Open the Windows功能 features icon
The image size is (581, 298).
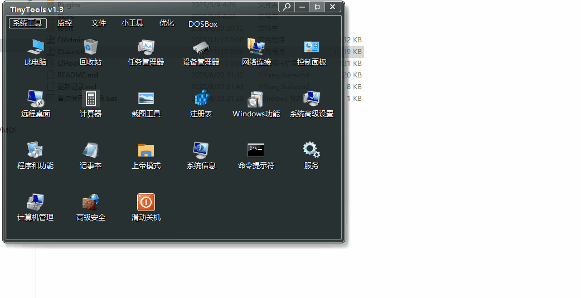[x=256, y=100]
